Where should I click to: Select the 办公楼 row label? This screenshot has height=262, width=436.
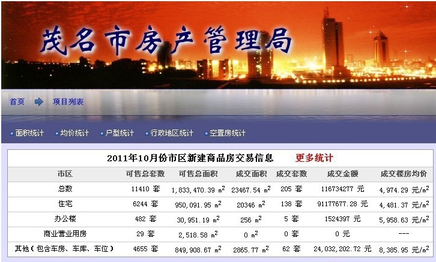[65, 219]
